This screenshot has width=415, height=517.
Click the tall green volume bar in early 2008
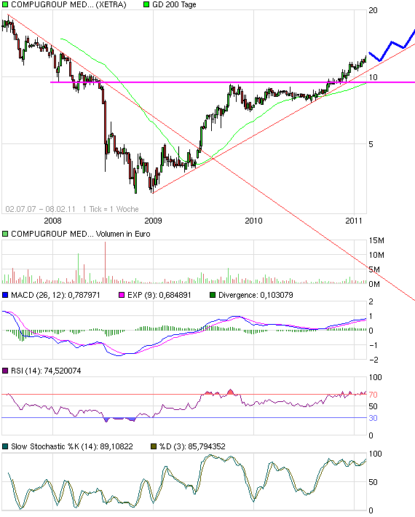(79, 269)
